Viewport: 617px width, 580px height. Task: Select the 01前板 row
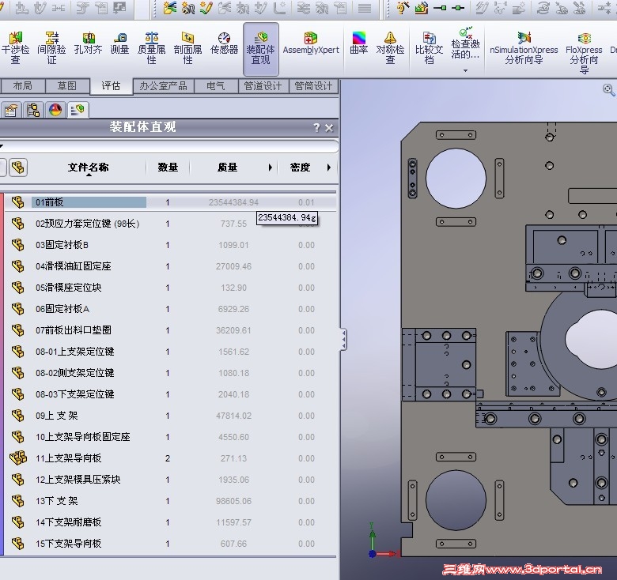[x=170, y=202]
